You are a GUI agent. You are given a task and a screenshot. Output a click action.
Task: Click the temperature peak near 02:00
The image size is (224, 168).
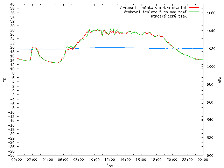tap(33, 47)
